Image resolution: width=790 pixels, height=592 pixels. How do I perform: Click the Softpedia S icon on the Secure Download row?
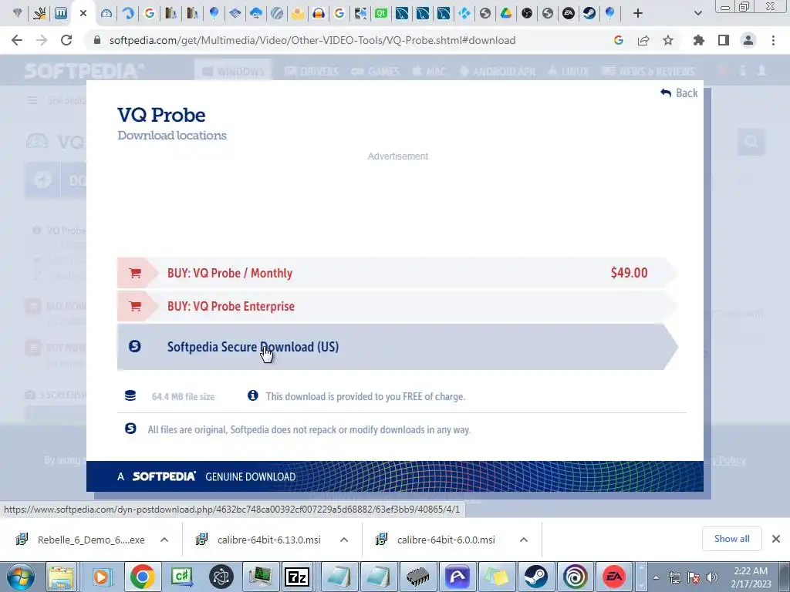point(134,346)
